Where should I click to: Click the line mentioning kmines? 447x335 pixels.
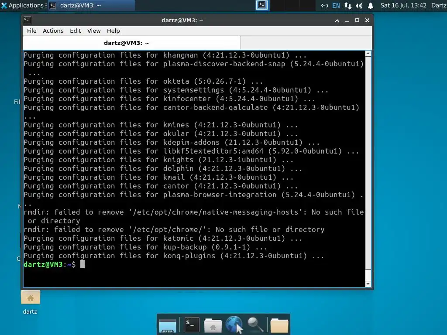pyautogui.click(x=161, y=125)
